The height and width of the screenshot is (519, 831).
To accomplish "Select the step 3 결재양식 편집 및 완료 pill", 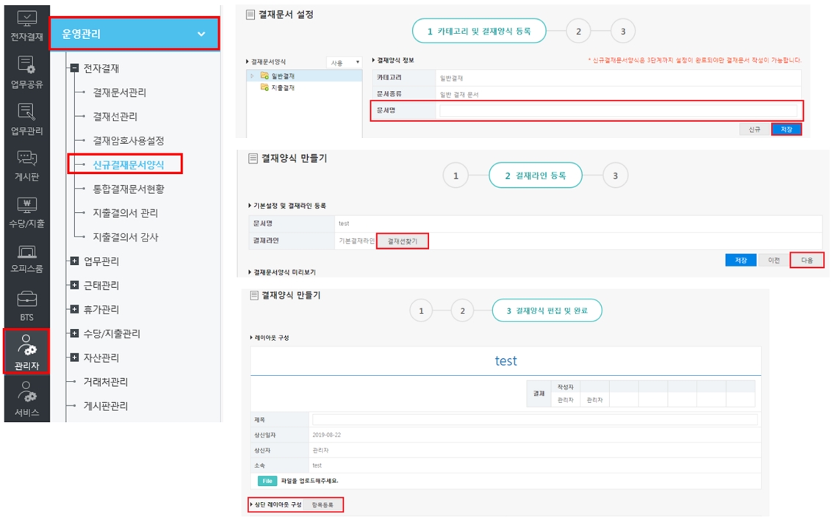I will pyautogui.click(x=547, y=311).
